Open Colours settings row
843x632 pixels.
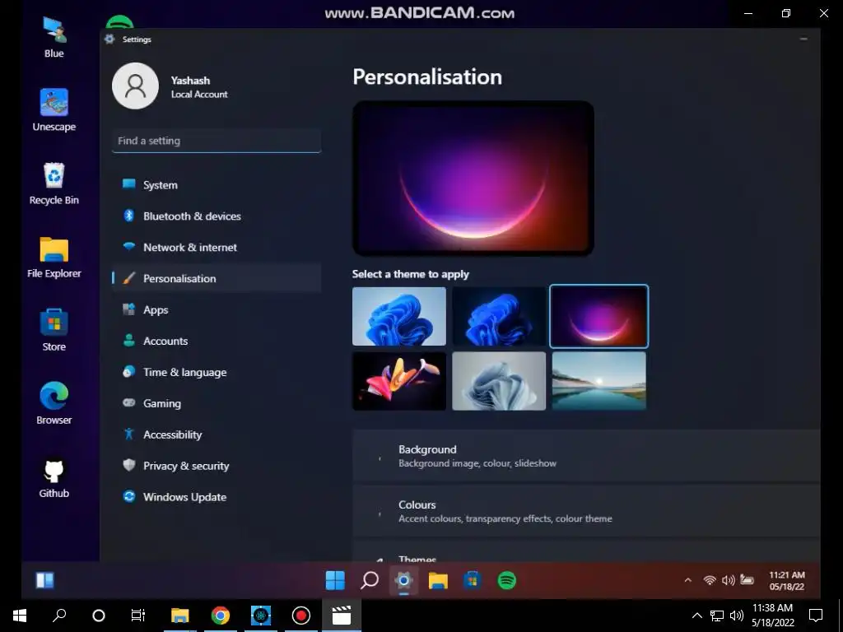pos(586,511)
